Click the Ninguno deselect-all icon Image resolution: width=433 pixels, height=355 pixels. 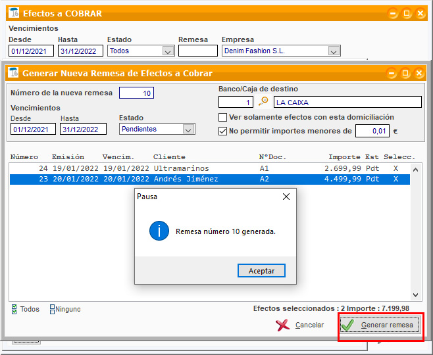(53, 309)
